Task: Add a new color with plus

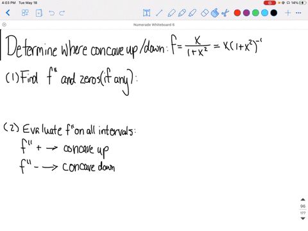Action: click(x=288, y=13)
